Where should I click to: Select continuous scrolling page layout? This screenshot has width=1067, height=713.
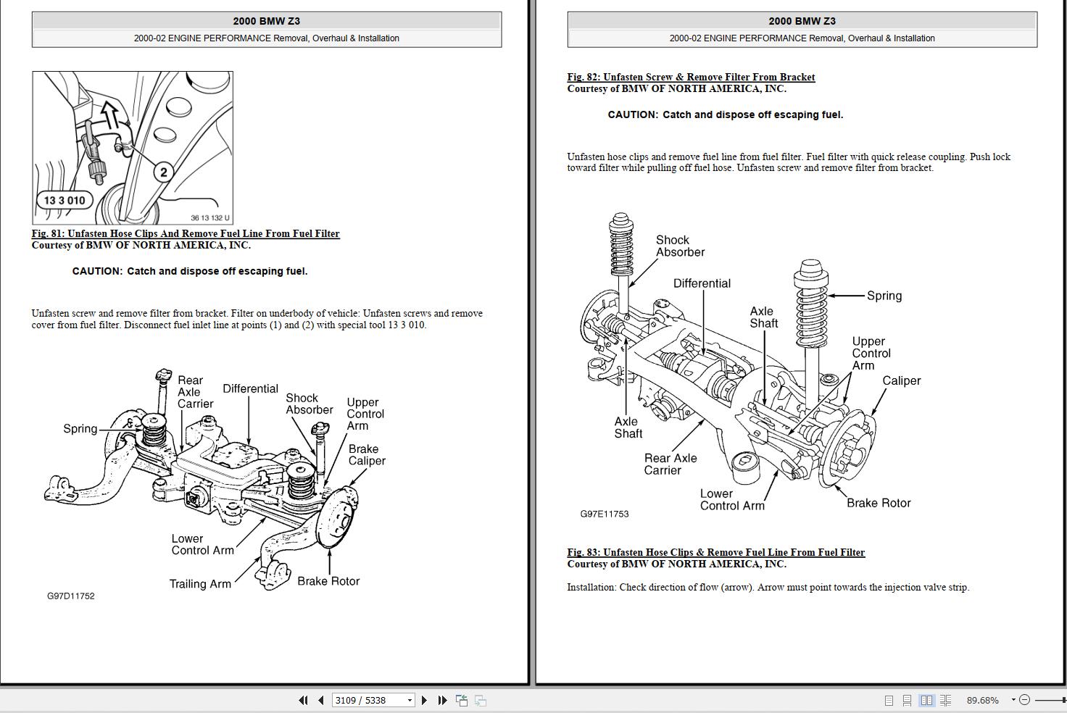pyautogui.click(x=908, y=700)
